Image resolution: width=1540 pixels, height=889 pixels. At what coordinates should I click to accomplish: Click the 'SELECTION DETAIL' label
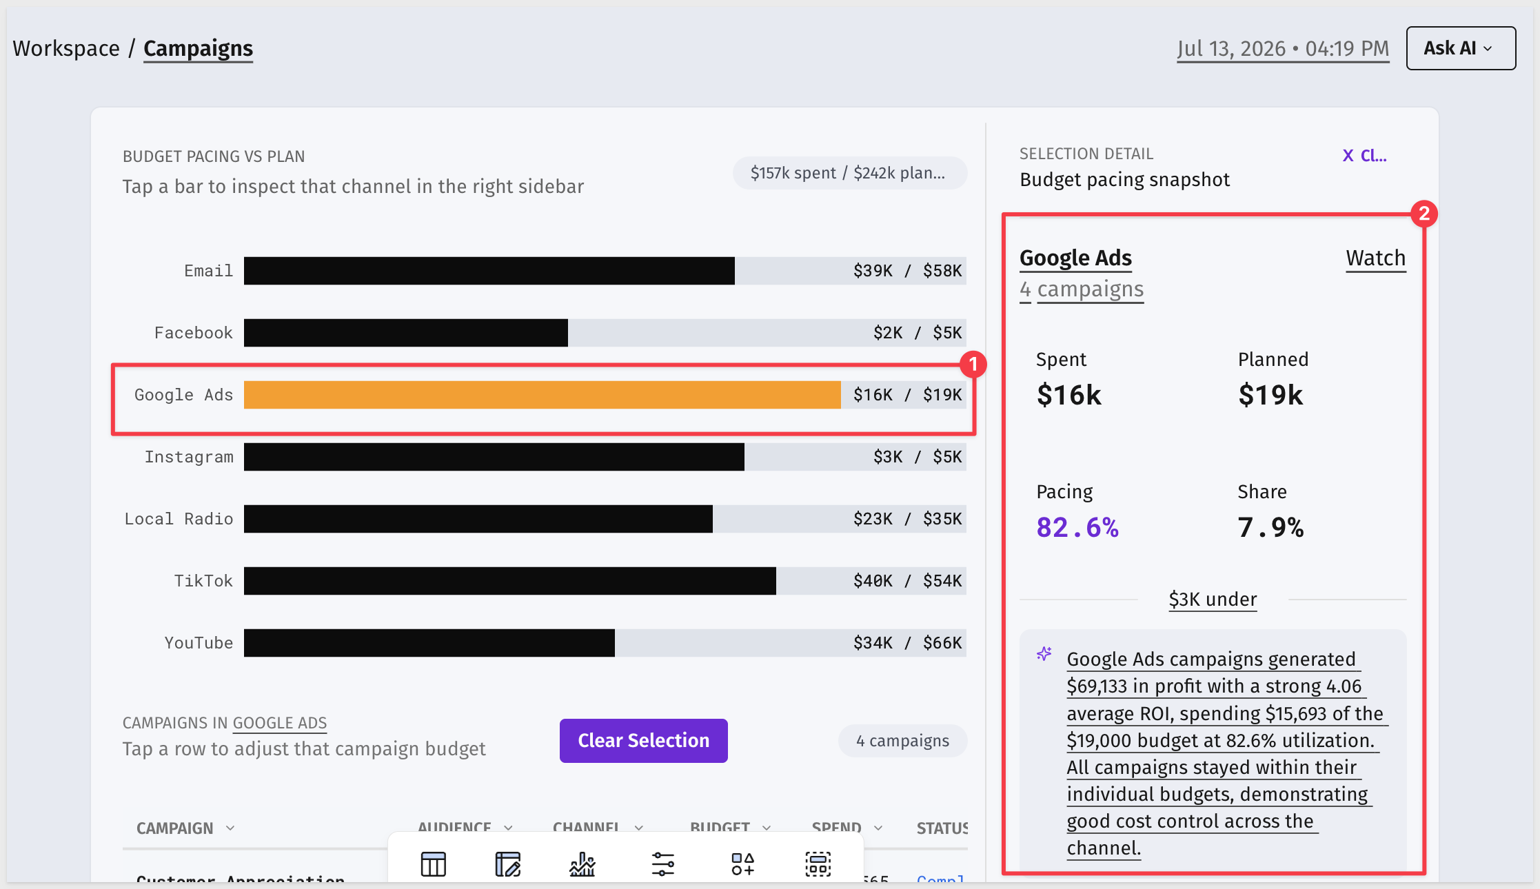1086,154
